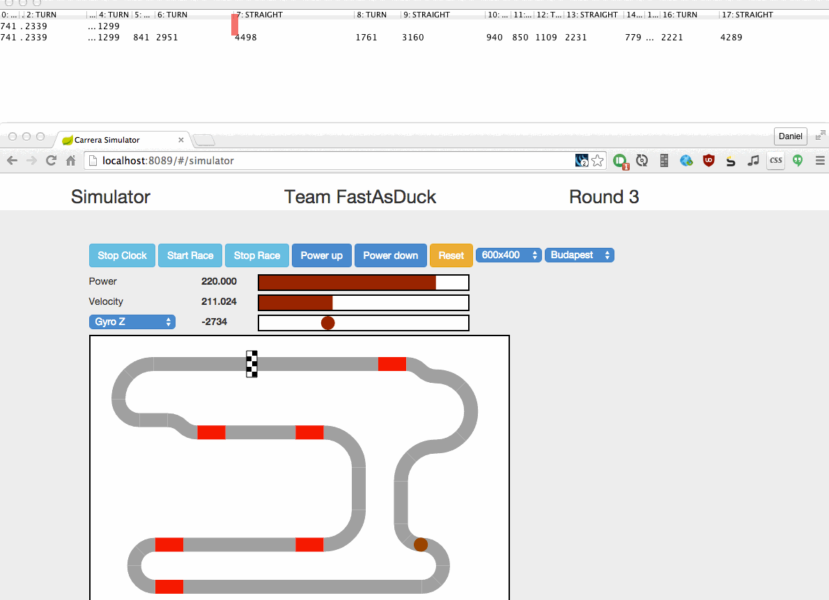Open the uBlock Origin shield icon
This screenshot has width=829, height=600.
(708, 161)
